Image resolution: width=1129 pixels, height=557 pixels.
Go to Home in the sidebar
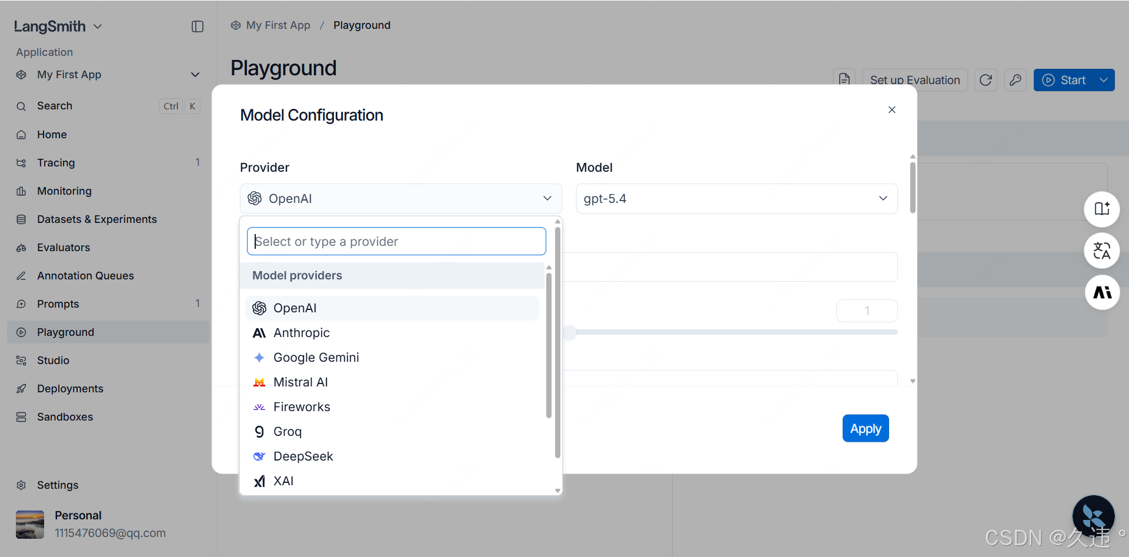coord(108,135)
